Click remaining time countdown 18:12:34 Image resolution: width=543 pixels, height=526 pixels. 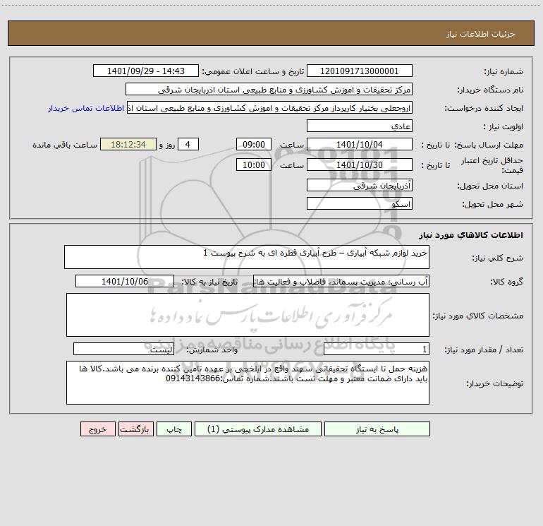[128, 144]
